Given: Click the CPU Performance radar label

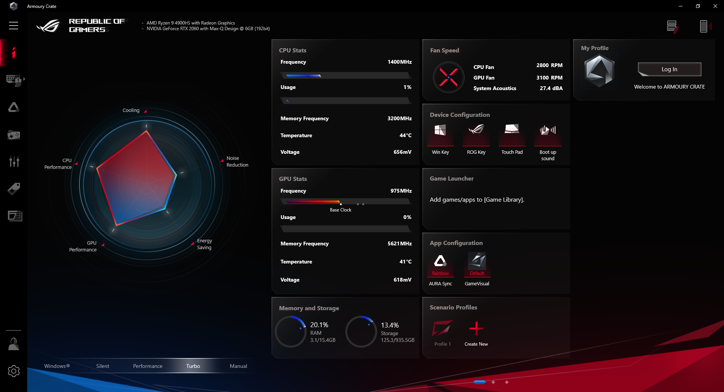Looking at the screenshot, I should point(58,164).
